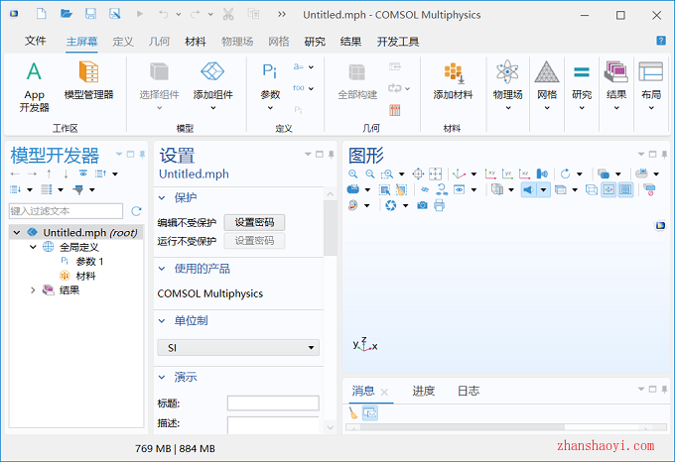
Task: Click the 769 MB | 884 MB memory status
Action: click(x=175, y=449)
